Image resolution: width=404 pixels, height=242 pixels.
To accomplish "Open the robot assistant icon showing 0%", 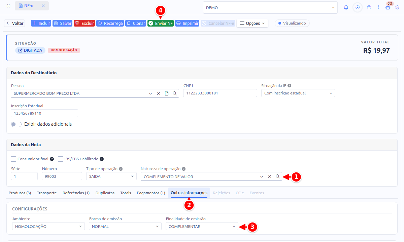I will 388,7.
